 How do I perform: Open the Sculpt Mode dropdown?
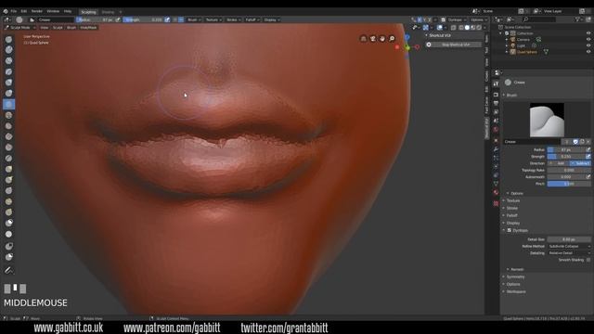pos(20,28)
